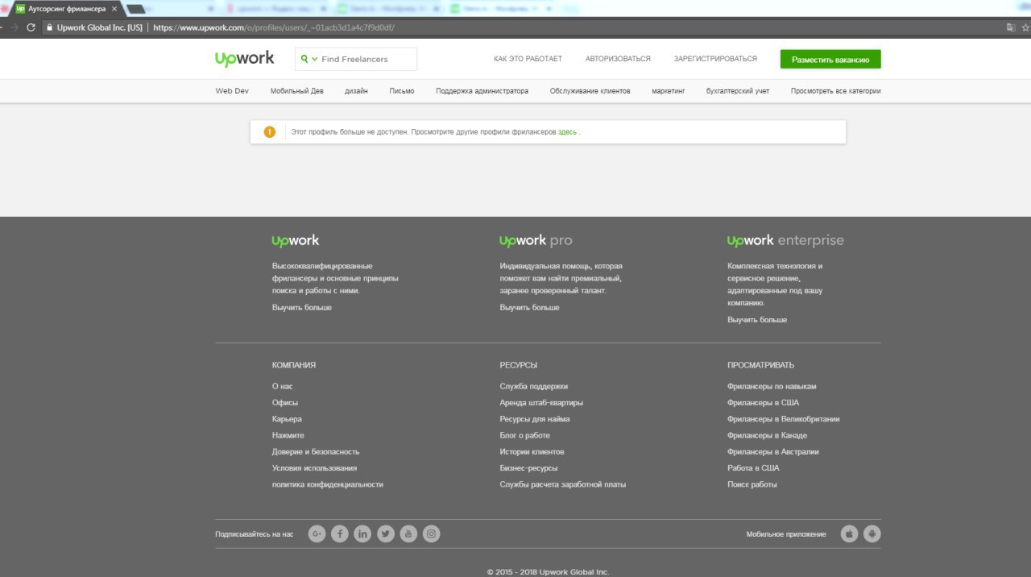Screen dimensions: 1031x577
Task: Open the КАК ЭТО РАБОТАЕТ link
Action: click(528, 59)
